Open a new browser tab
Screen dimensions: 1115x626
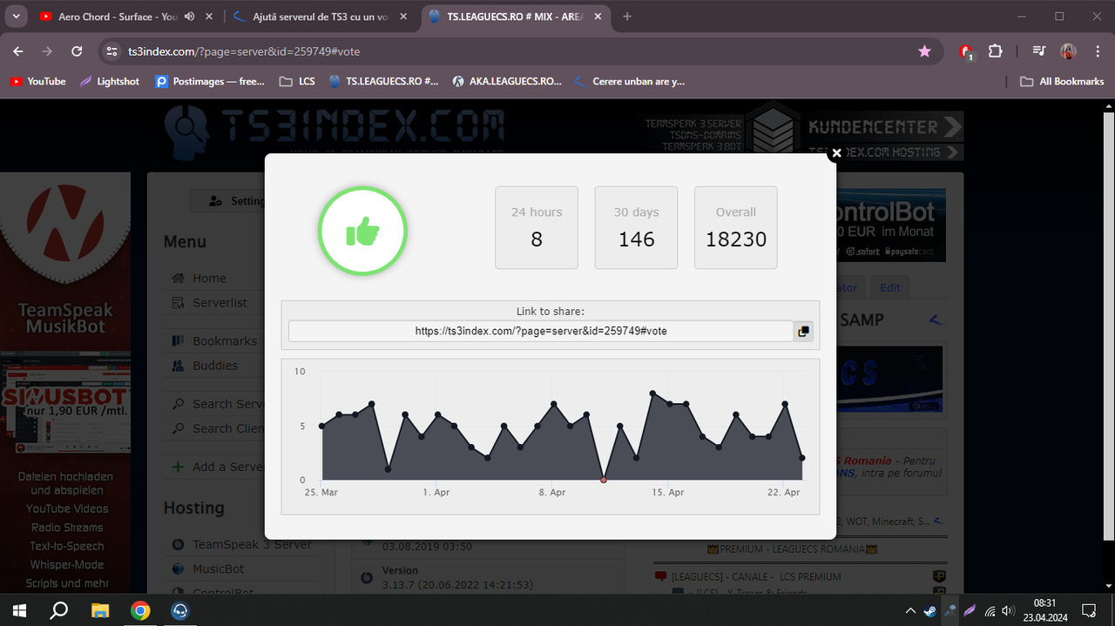627,17
